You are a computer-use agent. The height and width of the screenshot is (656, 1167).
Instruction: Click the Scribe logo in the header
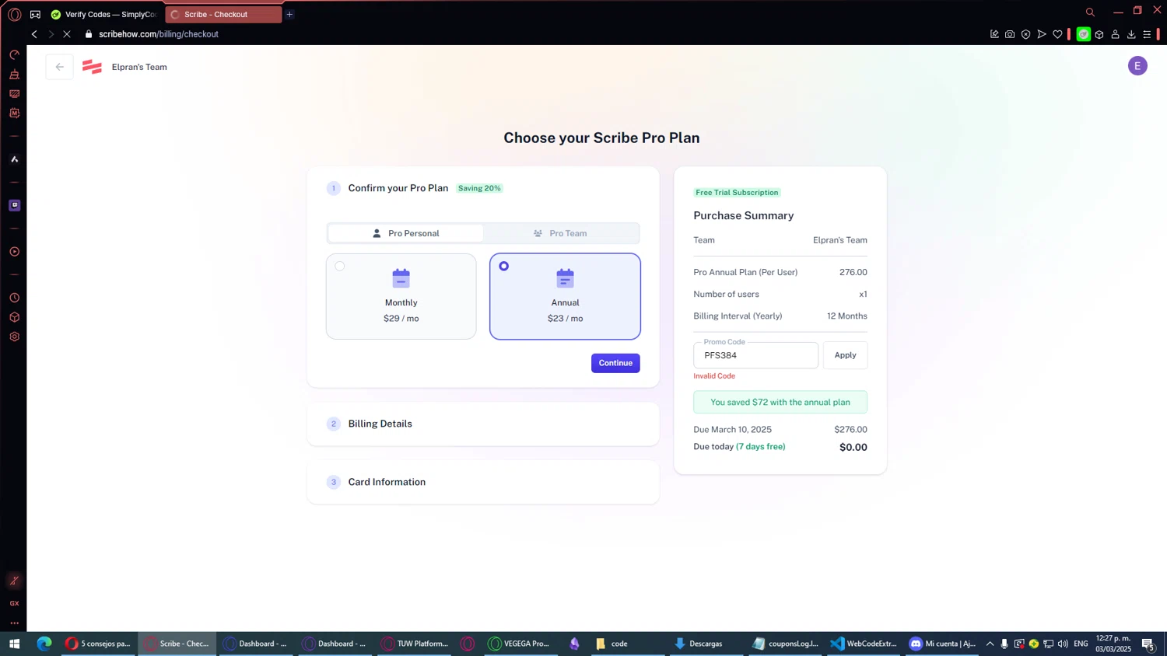pos(92,67)
